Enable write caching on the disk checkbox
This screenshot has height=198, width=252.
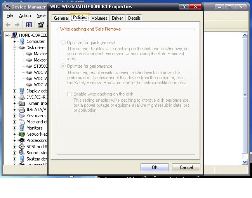coord(69,94)
